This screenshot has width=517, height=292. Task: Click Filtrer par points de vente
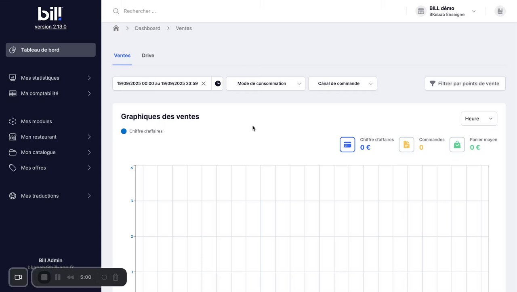point(465,83)
